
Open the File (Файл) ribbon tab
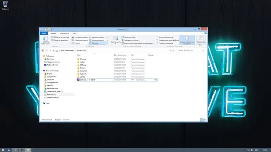tap(44, 33)
